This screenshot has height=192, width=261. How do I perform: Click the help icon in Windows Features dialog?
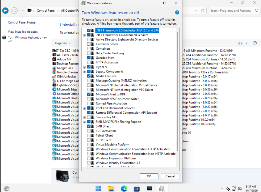177,13
